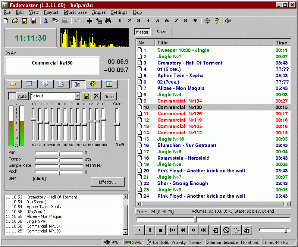Viewport: 298px width, 247px height.
Task: Expand the Default preset dropdown
Action: pos(78,96)
